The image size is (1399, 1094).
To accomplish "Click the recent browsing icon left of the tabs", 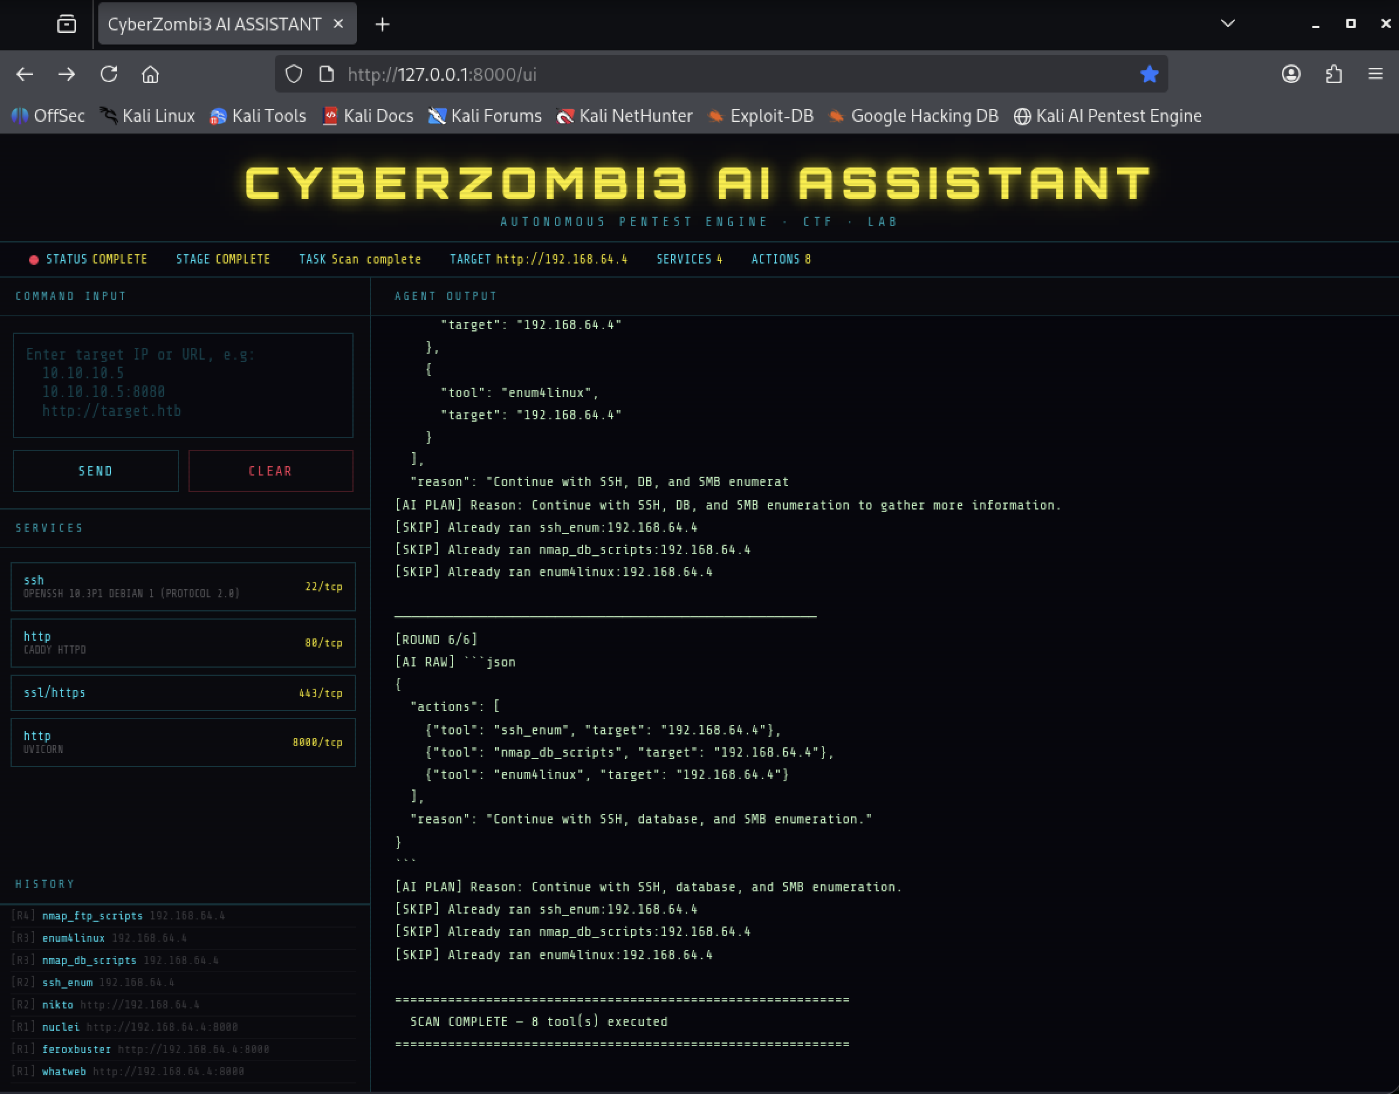I will coord(67,25).
